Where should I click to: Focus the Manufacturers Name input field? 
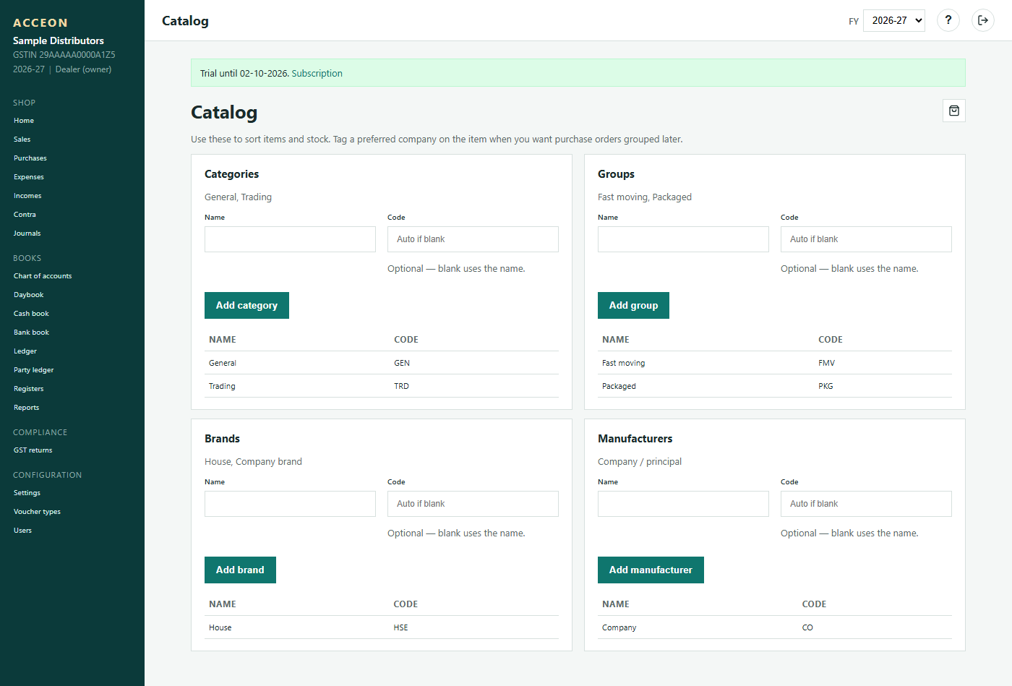683,504
